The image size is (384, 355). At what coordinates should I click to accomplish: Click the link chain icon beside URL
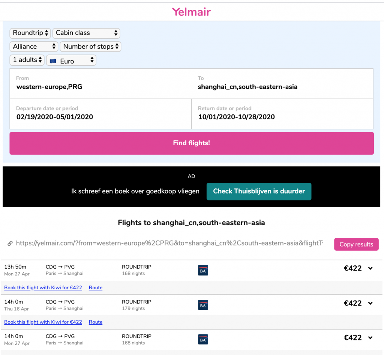tap(10, 243)
